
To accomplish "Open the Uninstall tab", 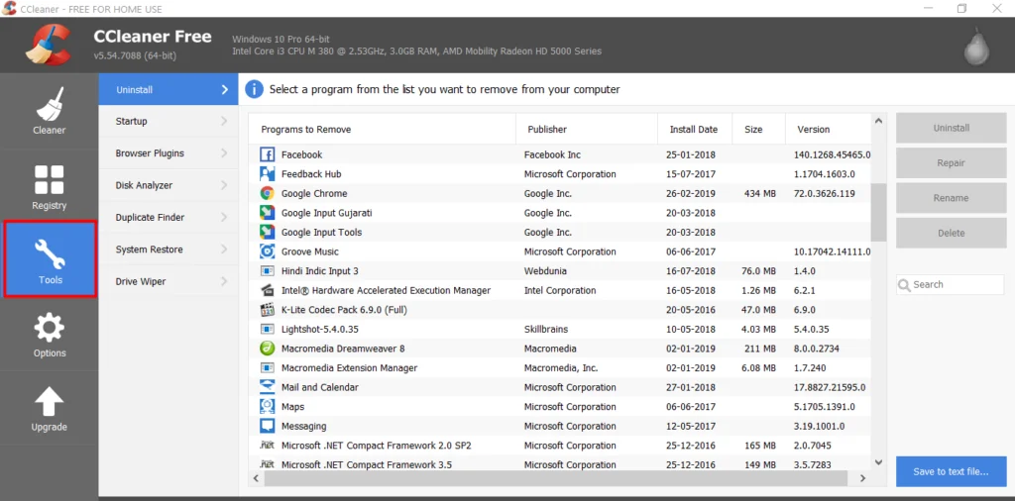I will point(169,90).
